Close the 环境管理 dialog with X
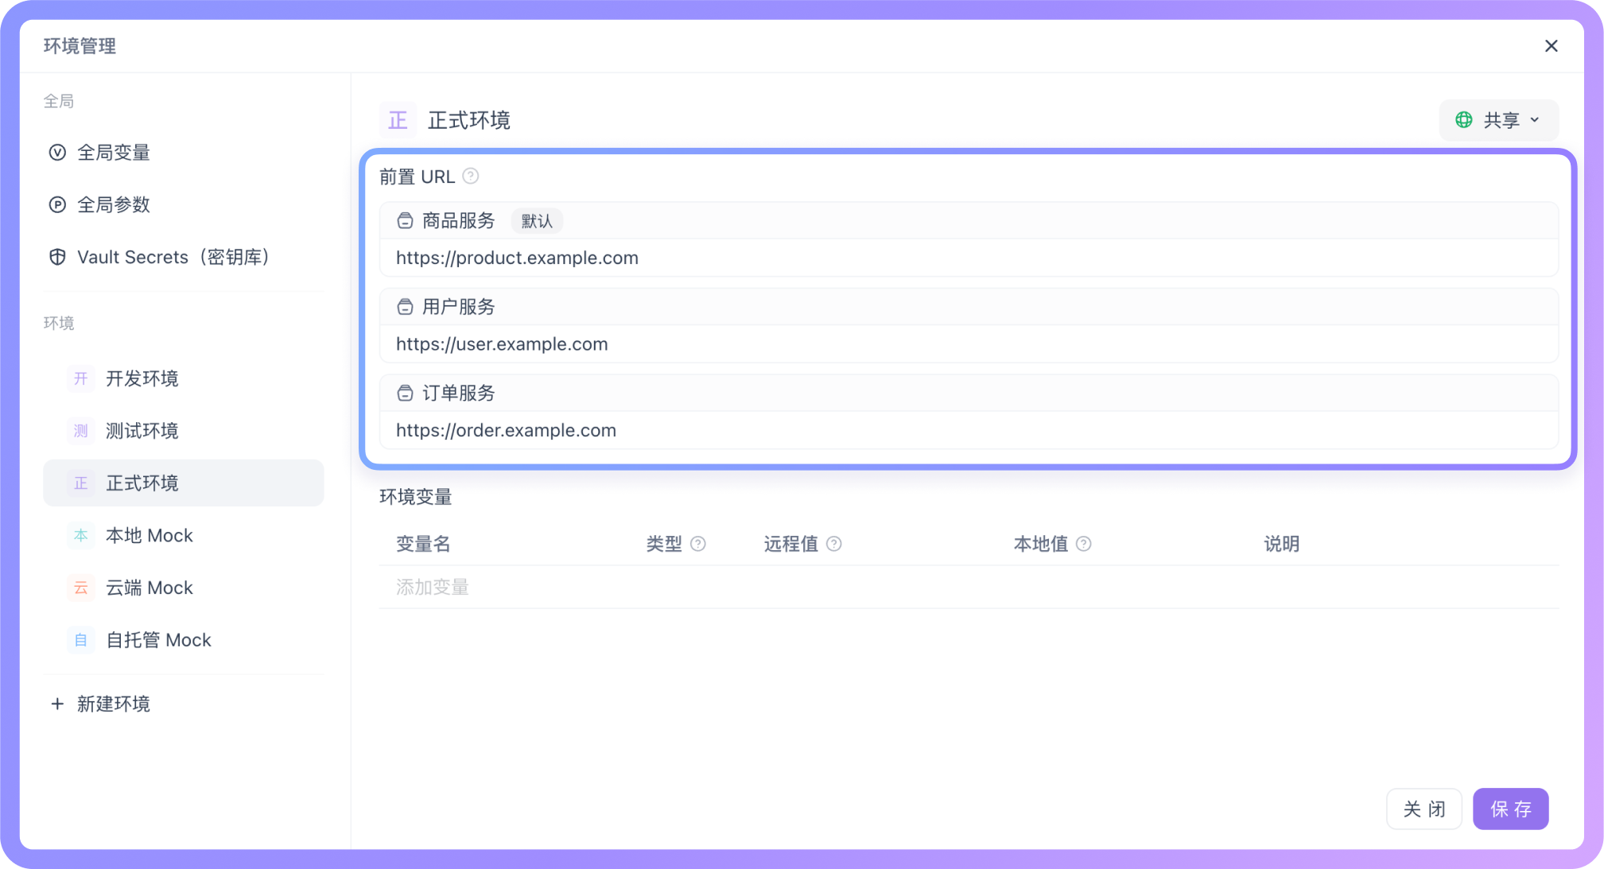This screenshot has height=869, width=1604. coord(1551,46)
